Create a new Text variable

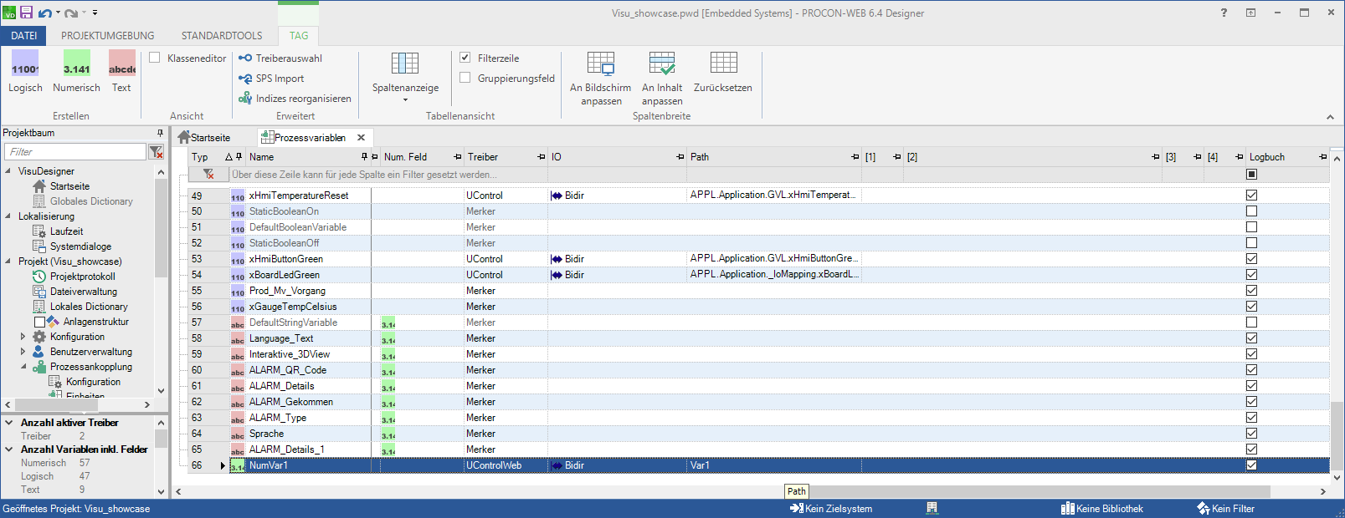pyautogui.click(x=121, y=70)
